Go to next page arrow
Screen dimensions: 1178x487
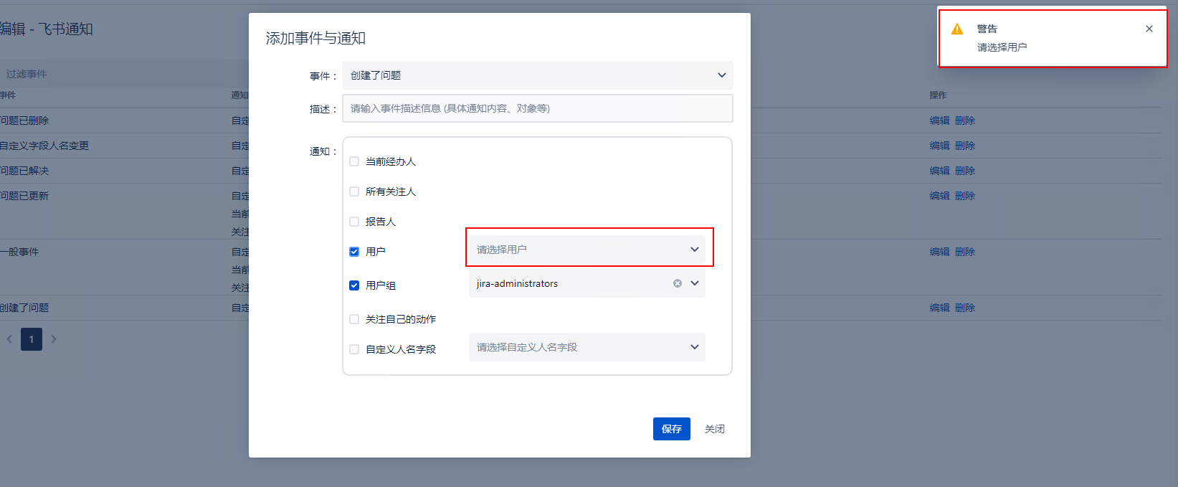54,339
